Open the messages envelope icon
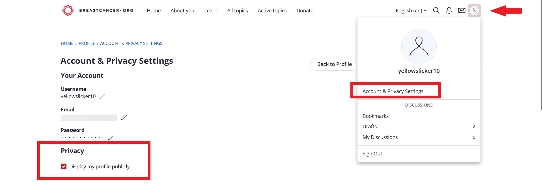 point(462,10)
